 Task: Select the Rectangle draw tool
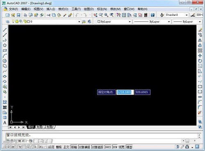[x=5, y=51]
